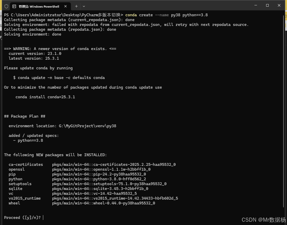Click 'latest version: 25.3.1' text

pos(34,58)
